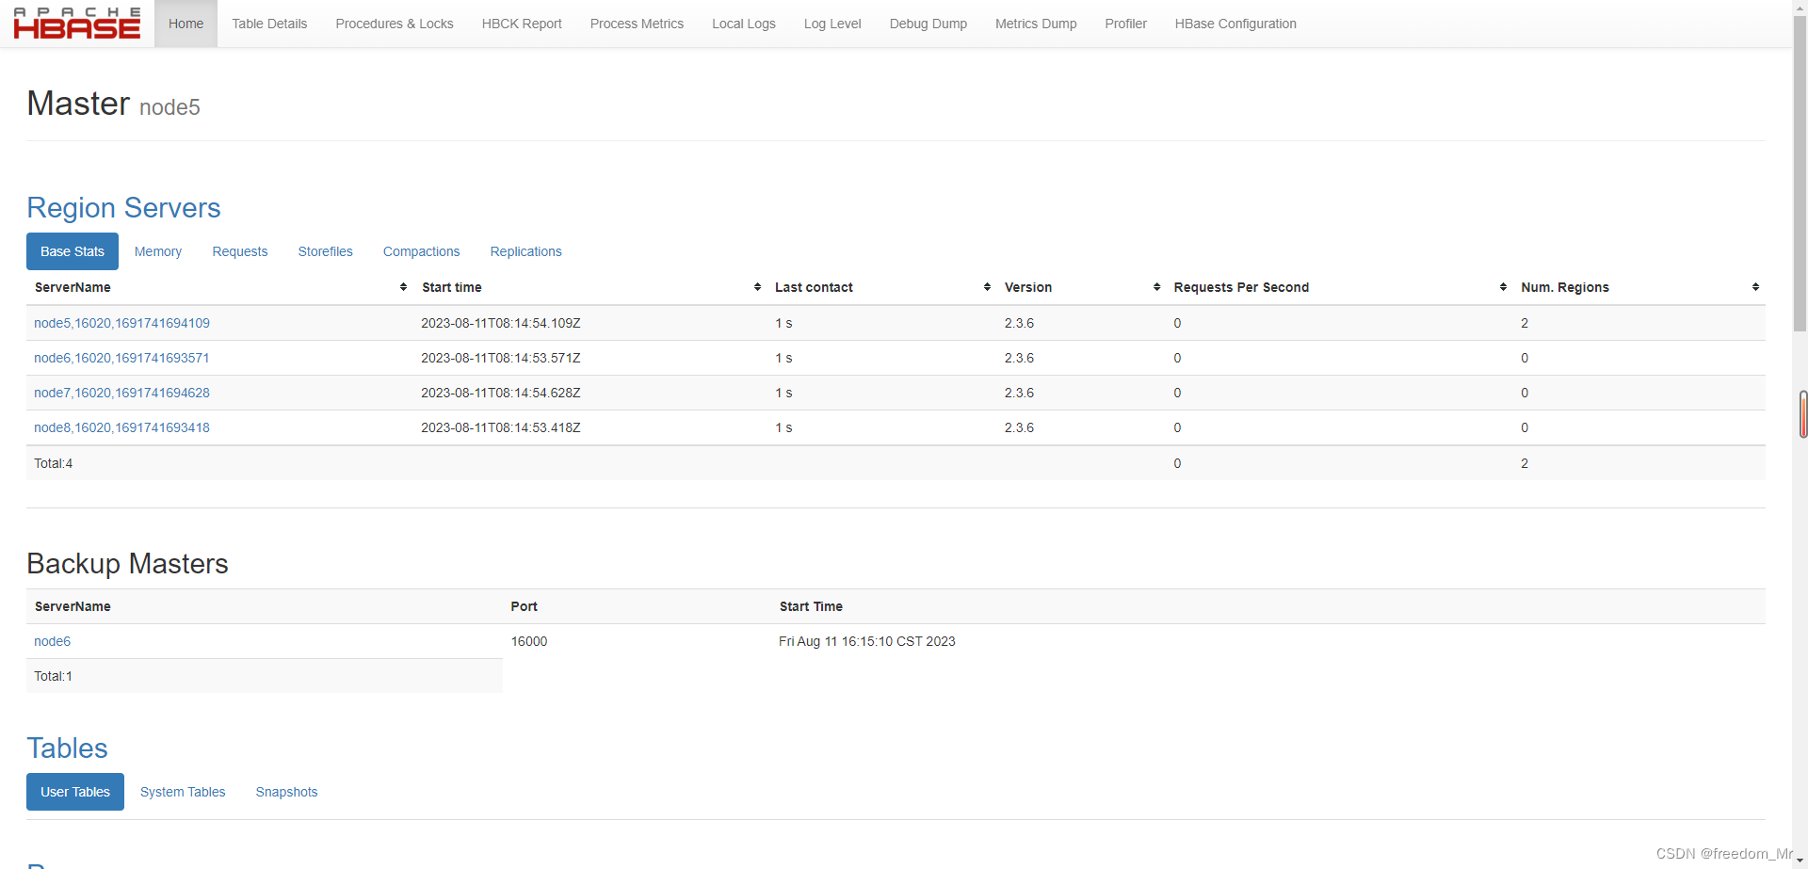Click the page's vertical scrollbar thumb
The image size is (1808, 869).
(1800, 174)
